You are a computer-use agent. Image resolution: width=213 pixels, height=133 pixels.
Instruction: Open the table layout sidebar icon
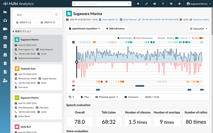point(5,38)
